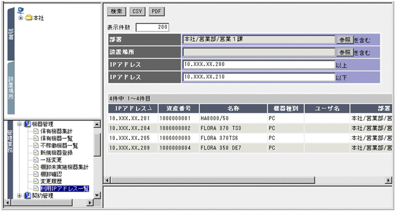Click menu tree horizontal scroll left arrow
This screenshot has width=396, height=213.
pyautogui.click(x=8, y=203)
